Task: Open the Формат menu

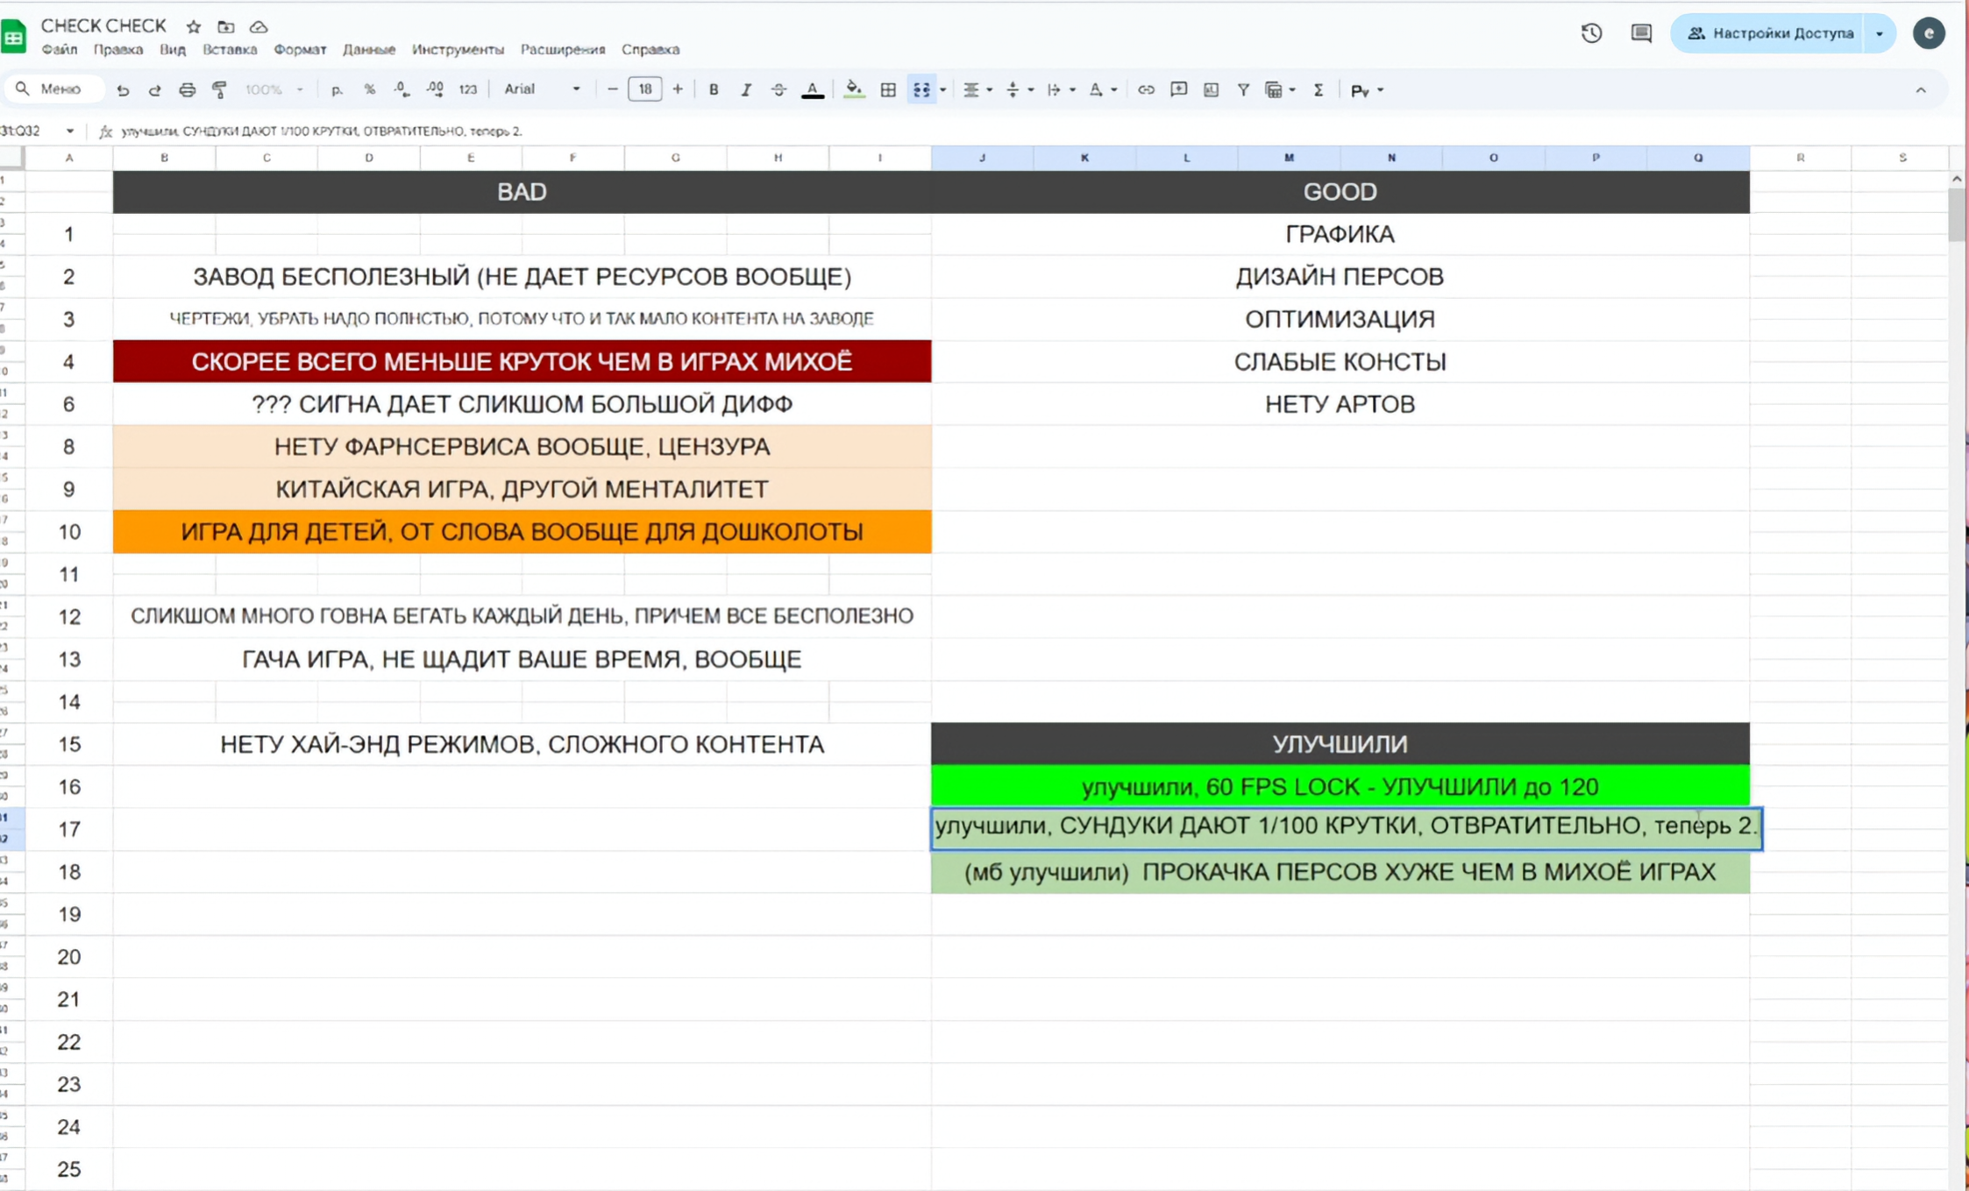Action: pyautogui.click(x=300, y=50)
